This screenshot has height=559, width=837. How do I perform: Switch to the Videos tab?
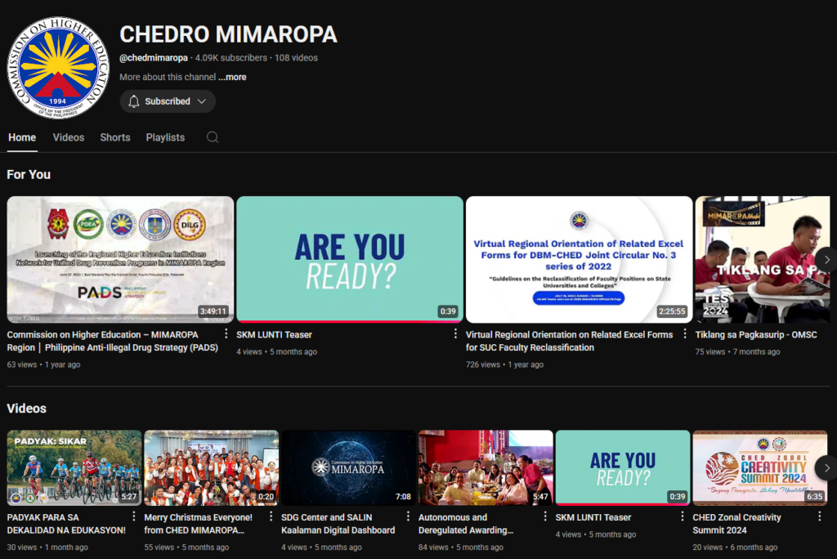(x=69, y=137)
